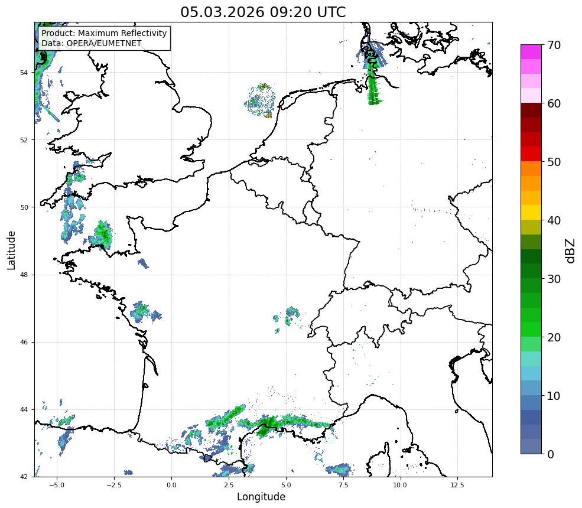Click colorbar tick label 50

coord(554,162)
